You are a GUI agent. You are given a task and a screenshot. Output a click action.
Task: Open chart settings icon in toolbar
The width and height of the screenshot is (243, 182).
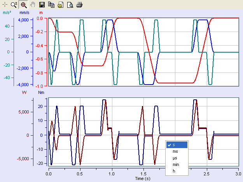click(60, 5)
